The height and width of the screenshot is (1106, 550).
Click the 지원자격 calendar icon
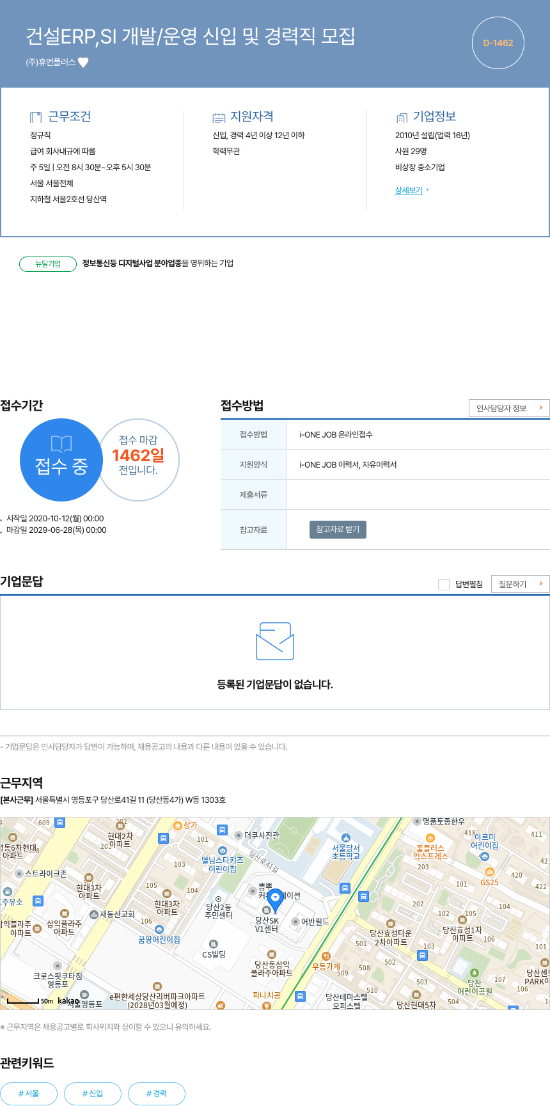click(219, 117)
